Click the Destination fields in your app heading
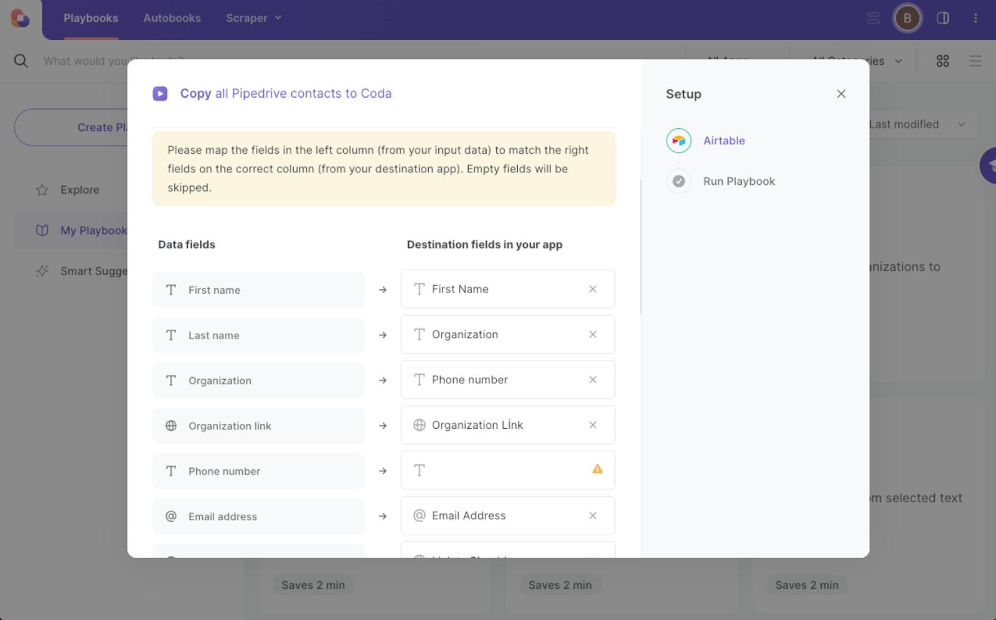 coord(484,245)
